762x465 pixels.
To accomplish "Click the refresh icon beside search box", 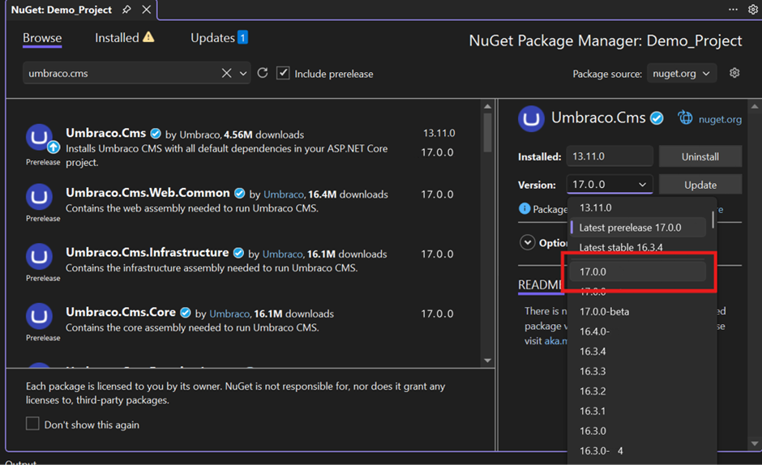I will coord(263,73).
